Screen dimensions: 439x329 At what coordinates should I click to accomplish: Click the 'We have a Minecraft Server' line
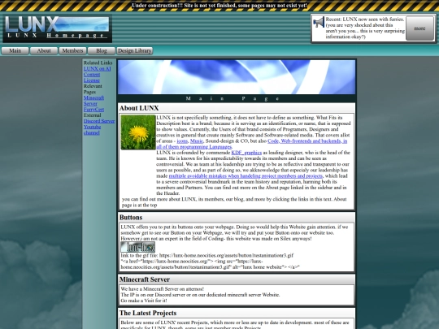(163, 288)
